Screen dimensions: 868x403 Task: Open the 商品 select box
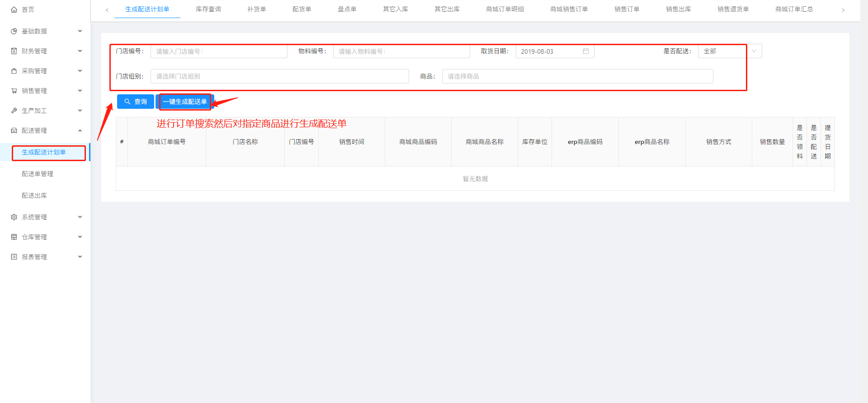577,76
